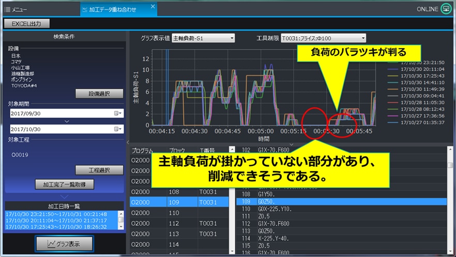Collapse the left search panel with the arrow

127,142
